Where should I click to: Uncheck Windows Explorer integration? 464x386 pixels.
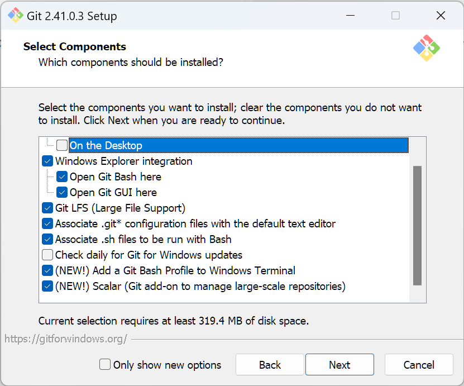pos(48,161)
